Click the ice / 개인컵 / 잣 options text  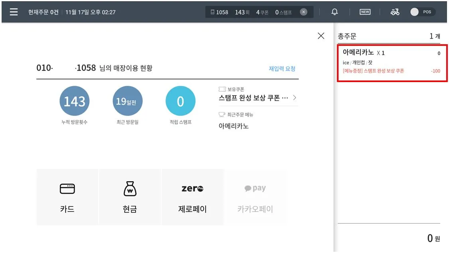pyautogui.click(x=357, y=63)
